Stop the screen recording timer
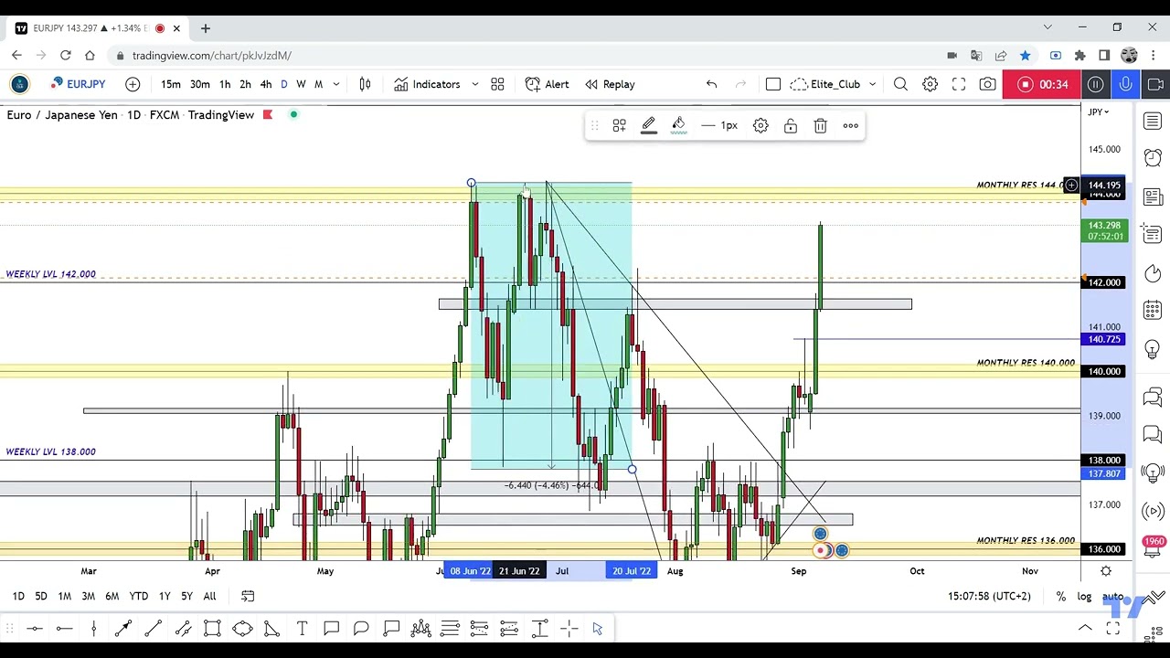1170x658 pixels. (1042, 84)
